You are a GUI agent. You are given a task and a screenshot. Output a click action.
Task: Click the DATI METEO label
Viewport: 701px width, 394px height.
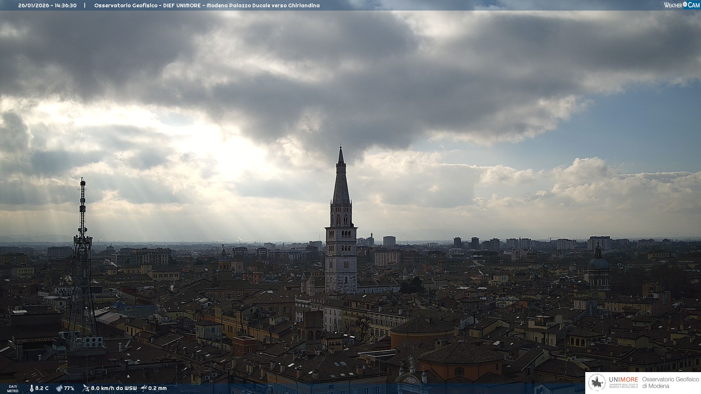[x=13, y=389]
